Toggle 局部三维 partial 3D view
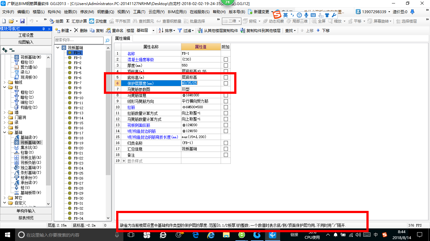430x241 pixels. [x=297, y=21]
